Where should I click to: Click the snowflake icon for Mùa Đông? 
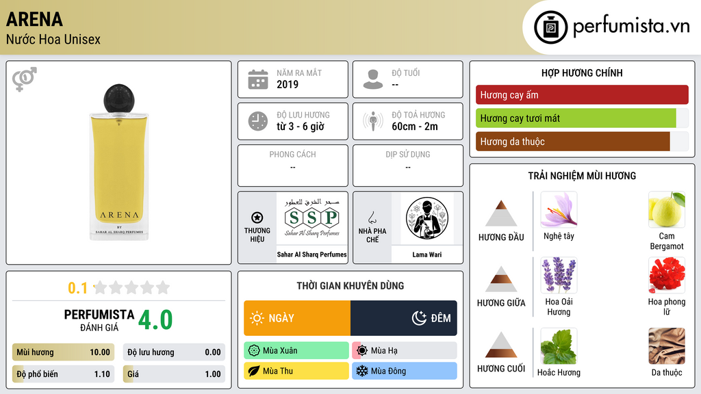tap(362, 371)
